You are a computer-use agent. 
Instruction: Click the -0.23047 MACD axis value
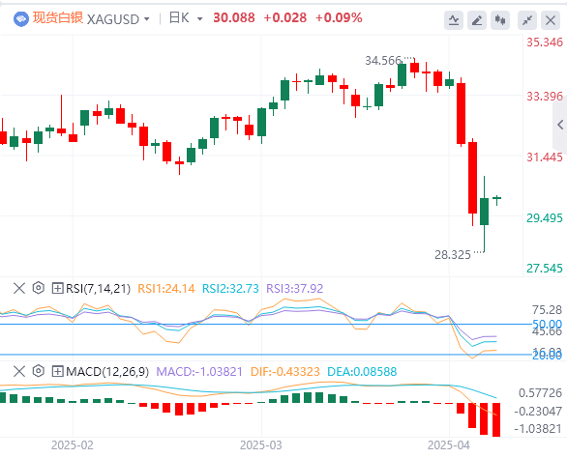[x=538, y=411]
